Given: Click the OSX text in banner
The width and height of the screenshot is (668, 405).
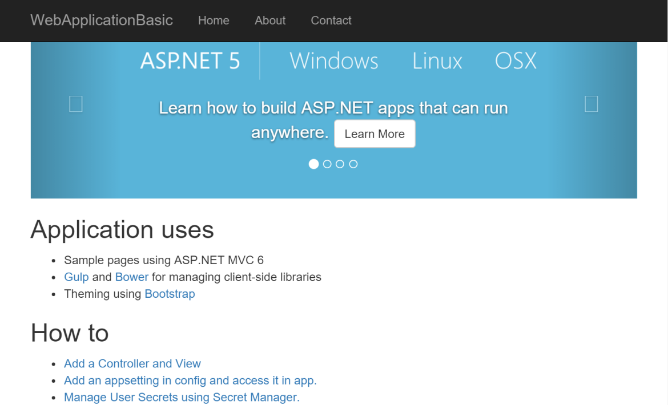Looking at the screenshot, I should click(516, 61).
